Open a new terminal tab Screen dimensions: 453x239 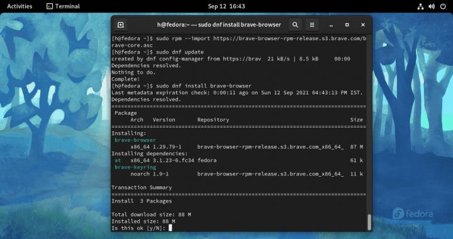121,25
